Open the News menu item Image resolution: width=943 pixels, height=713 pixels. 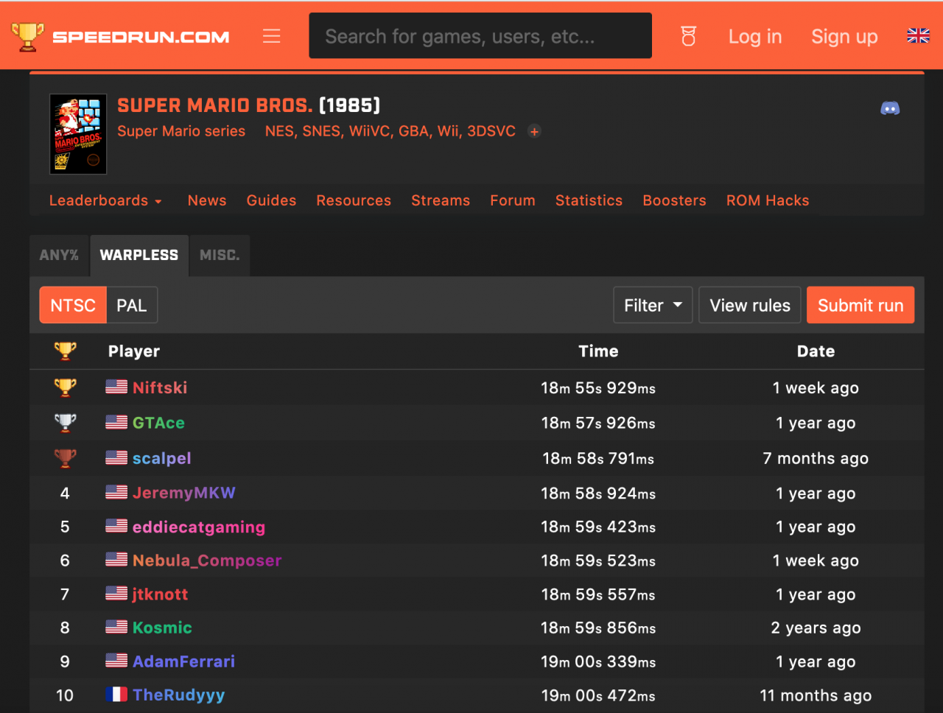click(x=207, y=200)
